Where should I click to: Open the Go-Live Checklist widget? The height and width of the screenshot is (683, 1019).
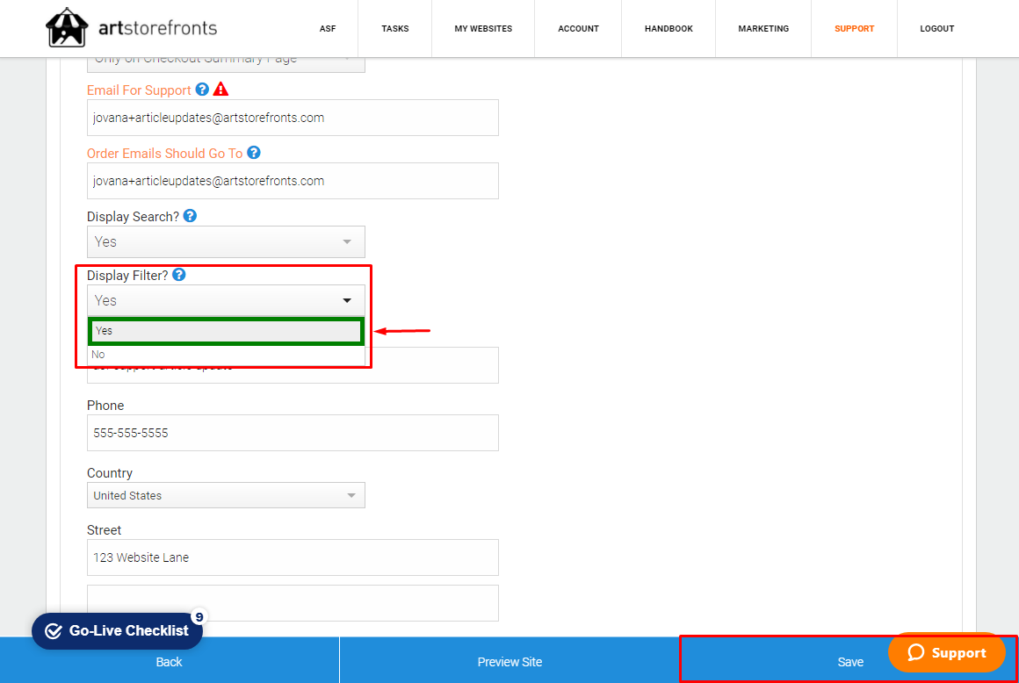pos(117,630)
